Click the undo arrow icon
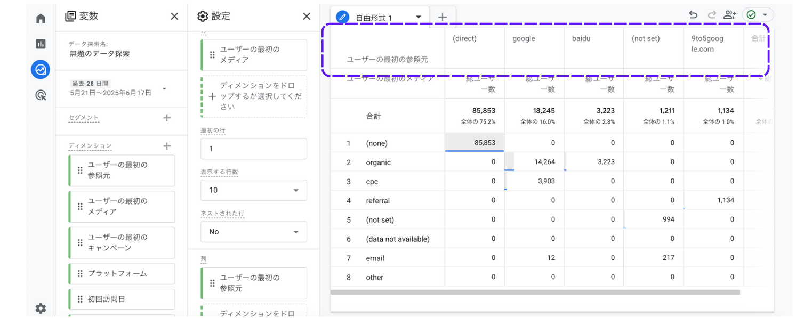Image resolution: width=796 pixels, height=318 pixels. pyautogui.click(x=693, y=15)
